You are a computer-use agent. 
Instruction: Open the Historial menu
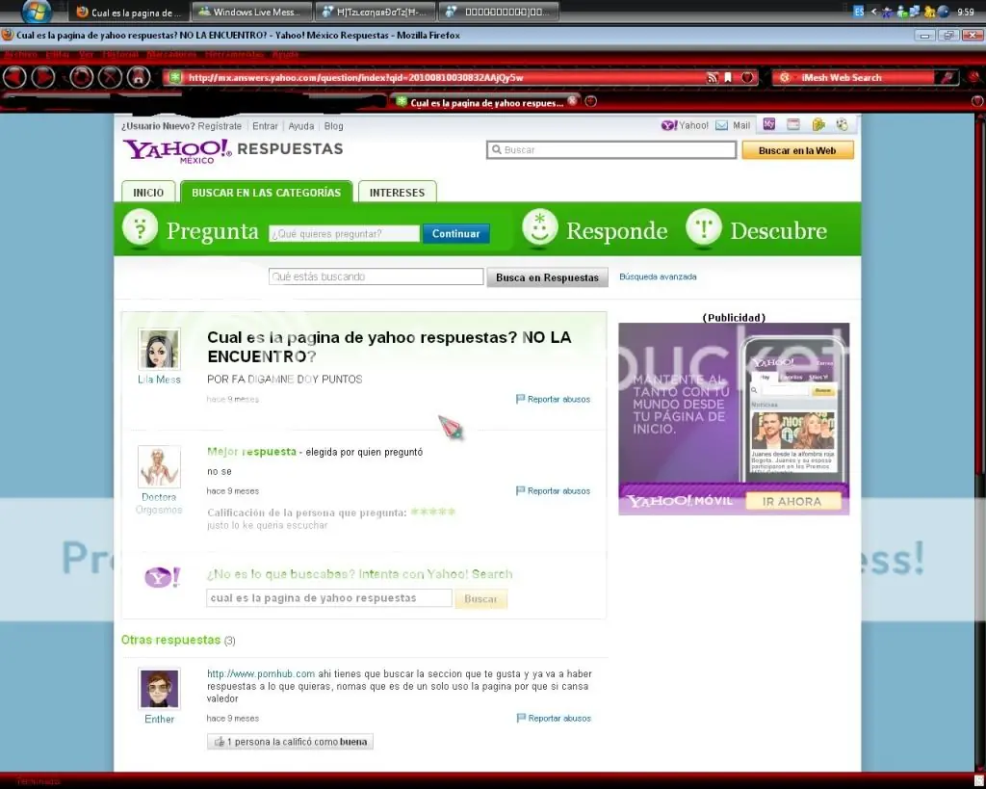click(x=120, y=54)
